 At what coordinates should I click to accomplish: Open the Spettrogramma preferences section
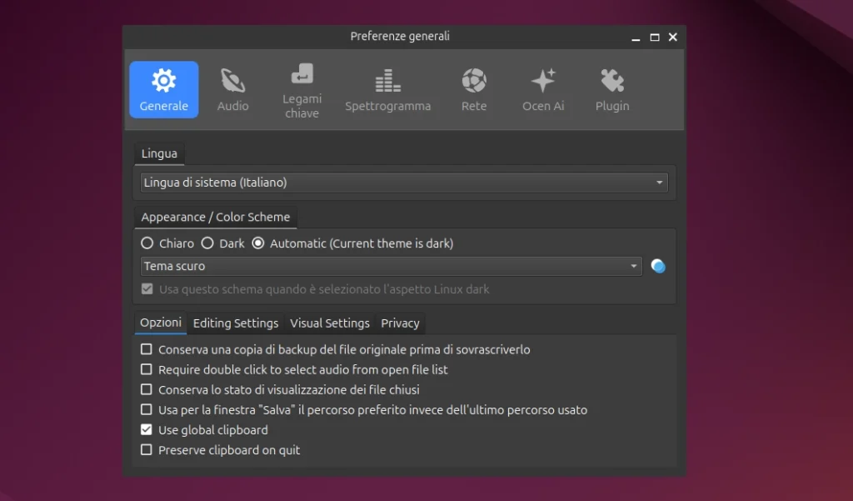[387, 90]
